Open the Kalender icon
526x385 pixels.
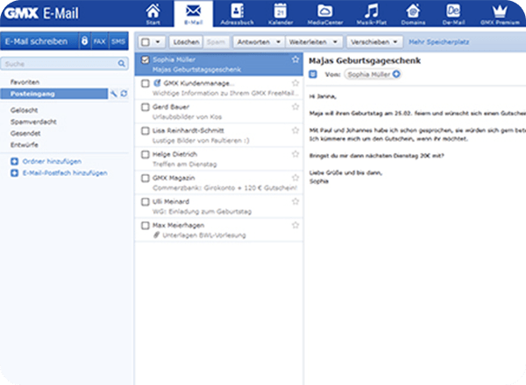click(281, 13)
